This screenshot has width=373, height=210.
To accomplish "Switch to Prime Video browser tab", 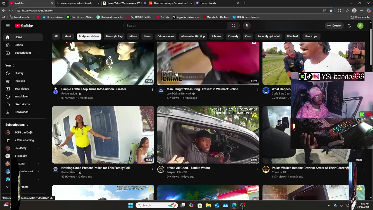I will [124, 3].
